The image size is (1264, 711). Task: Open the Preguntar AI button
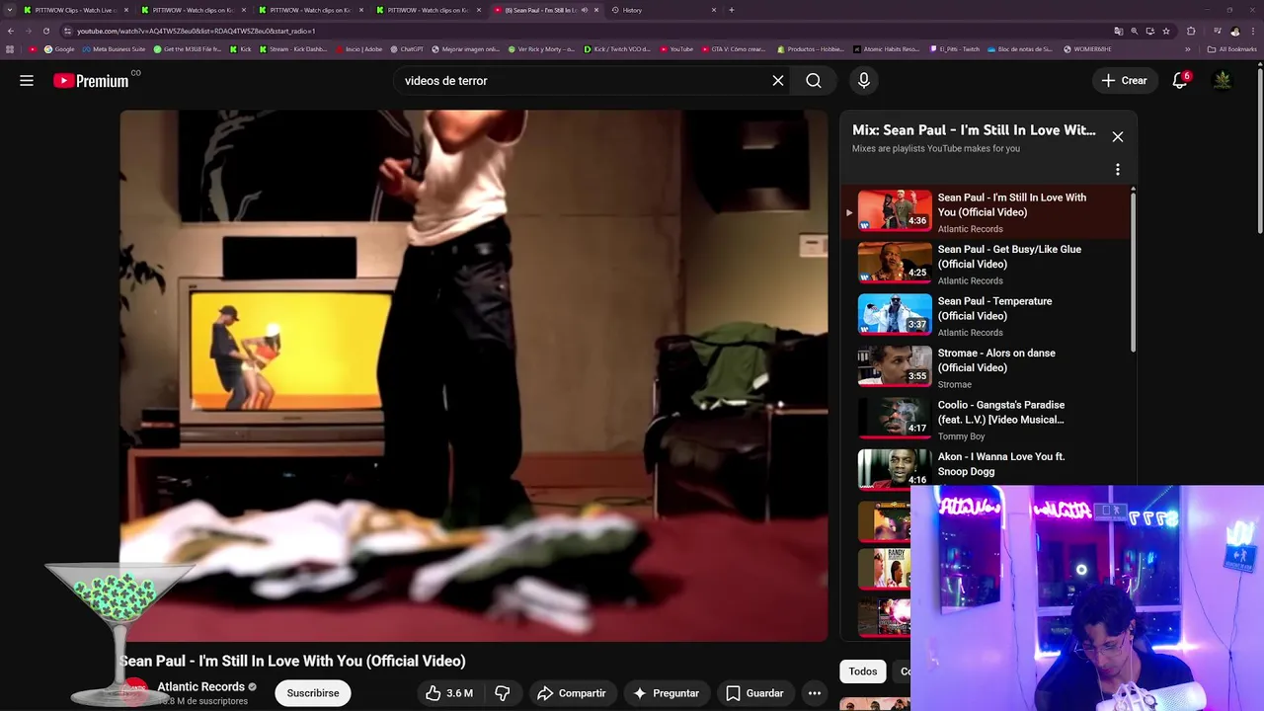click(667, 693)
